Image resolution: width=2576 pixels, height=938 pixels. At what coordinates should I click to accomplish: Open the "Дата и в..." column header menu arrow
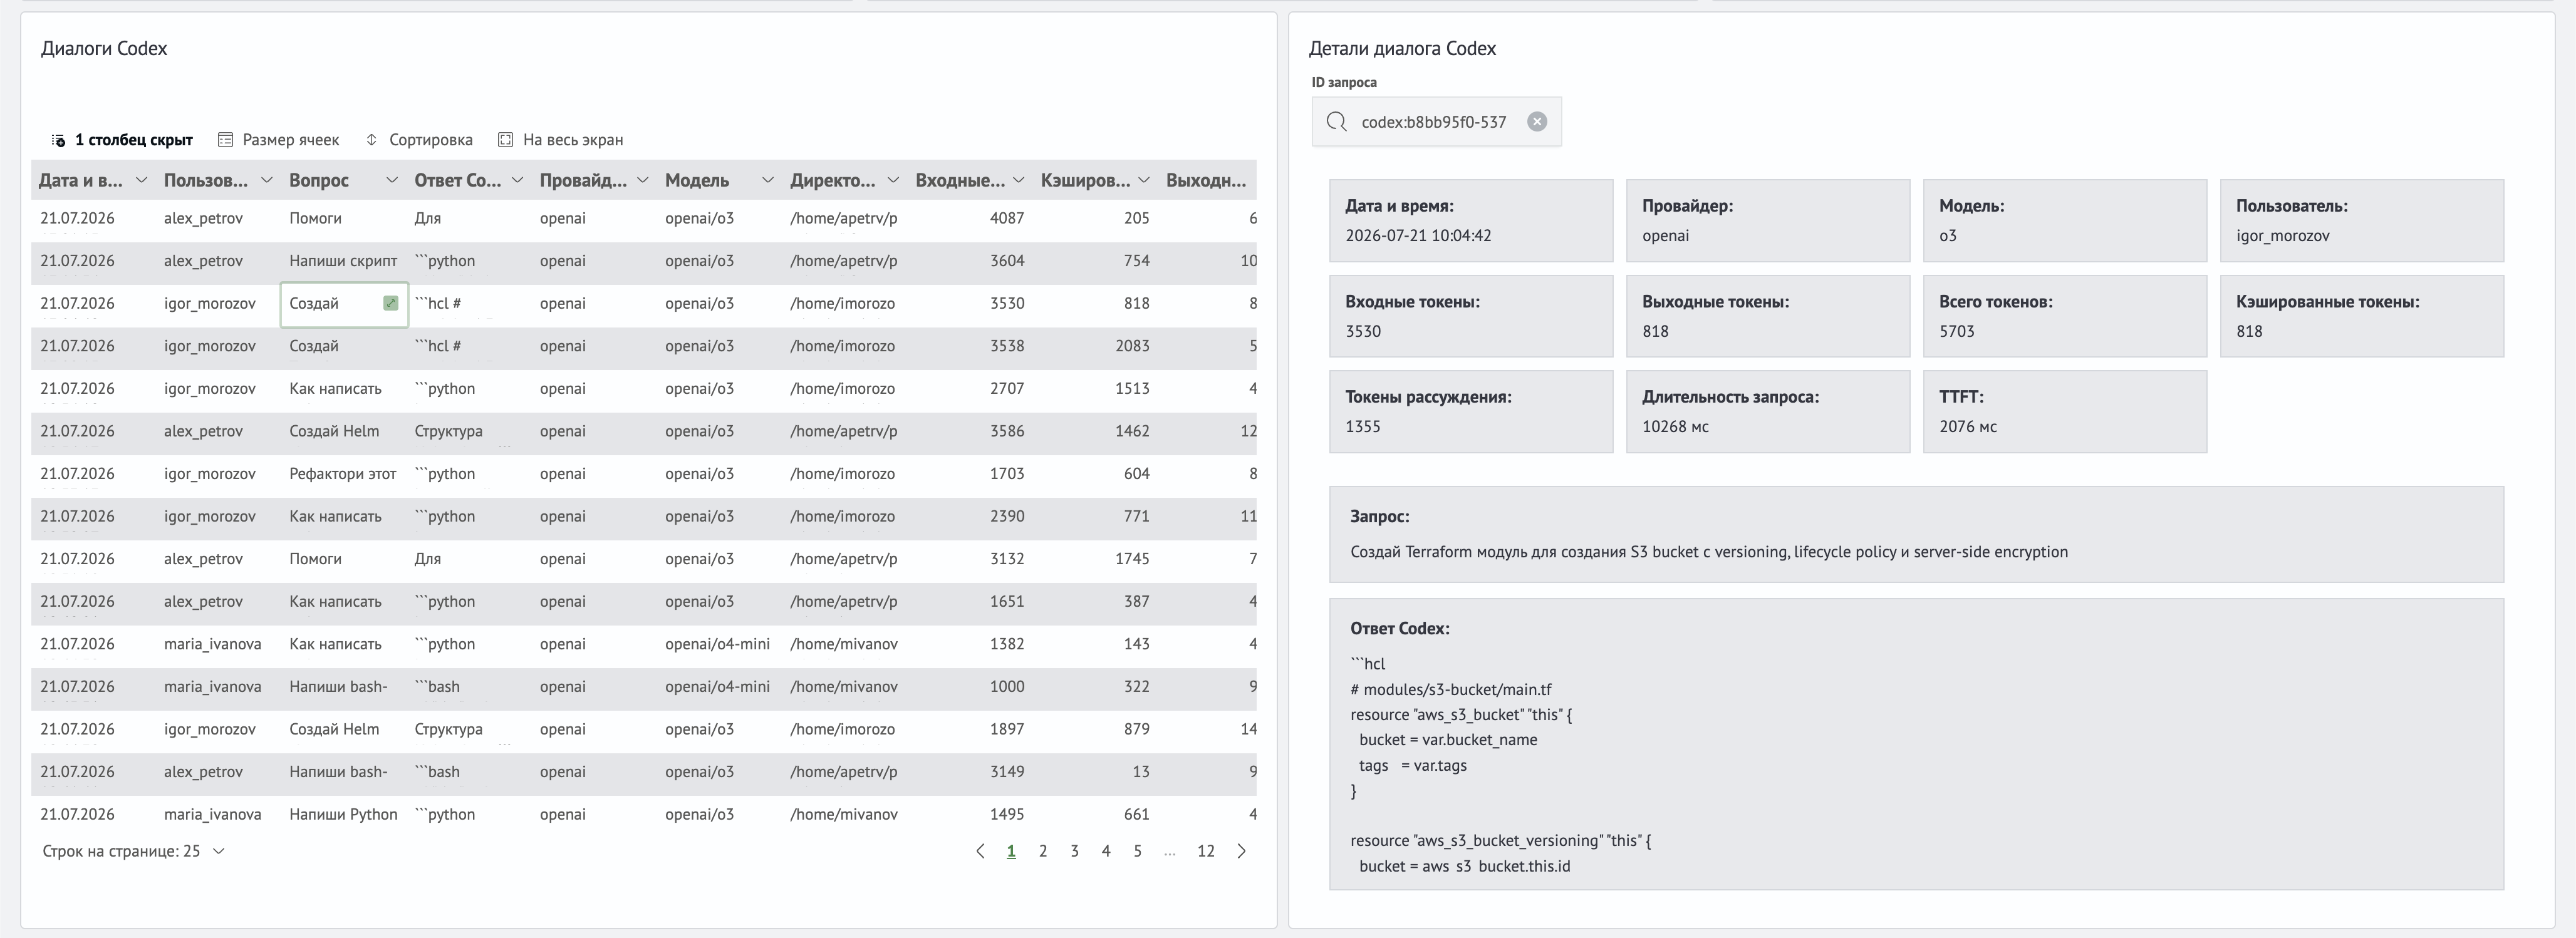tap(141, 180)
